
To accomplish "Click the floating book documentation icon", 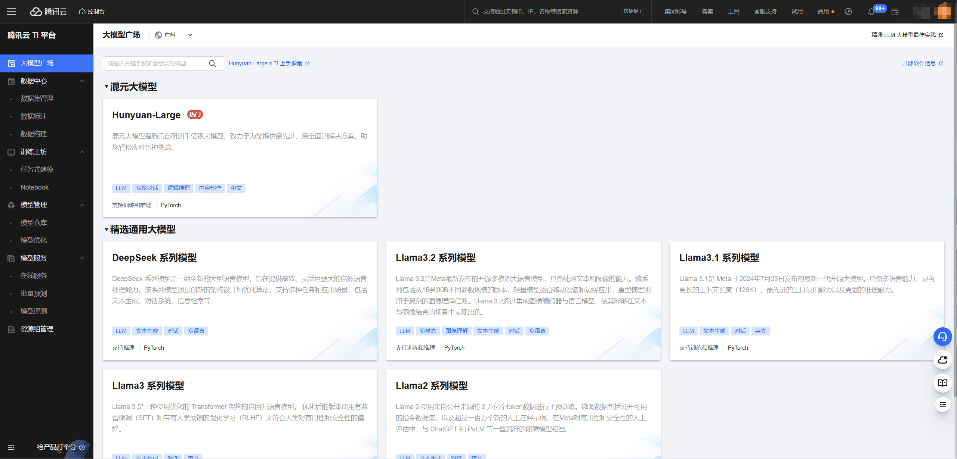I will [x=942, y=383].
